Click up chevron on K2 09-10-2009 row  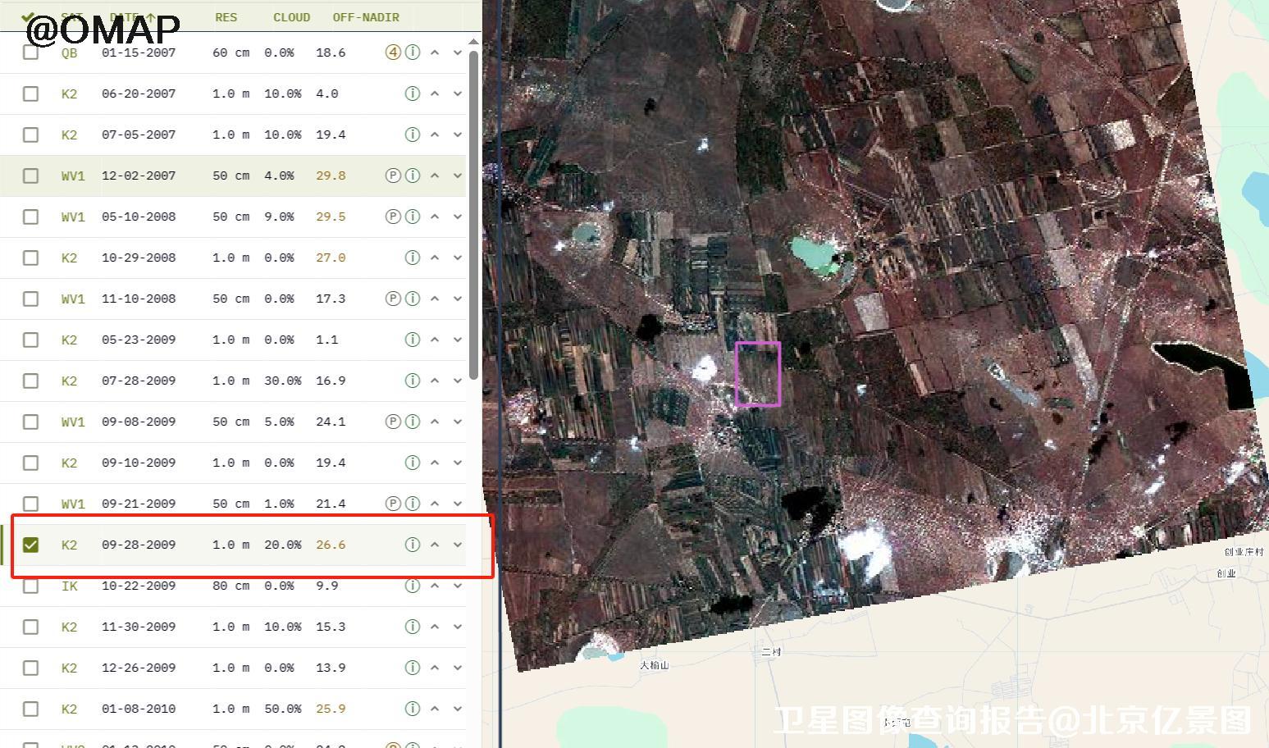[x=435, y=463]
